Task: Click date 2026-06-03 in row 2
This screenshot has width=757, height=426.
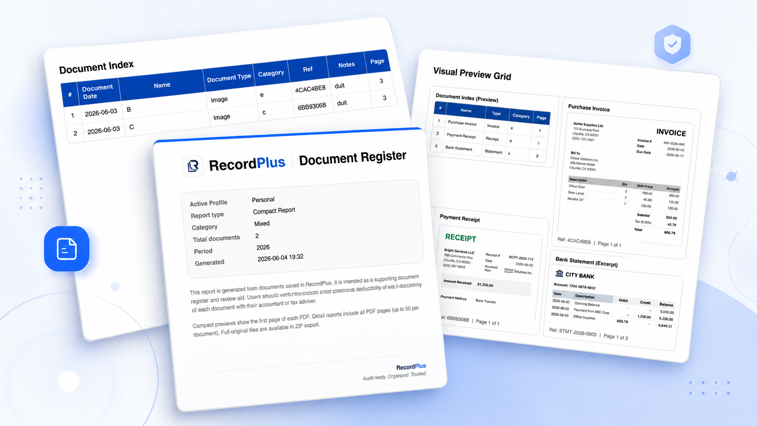Action: 104,130
